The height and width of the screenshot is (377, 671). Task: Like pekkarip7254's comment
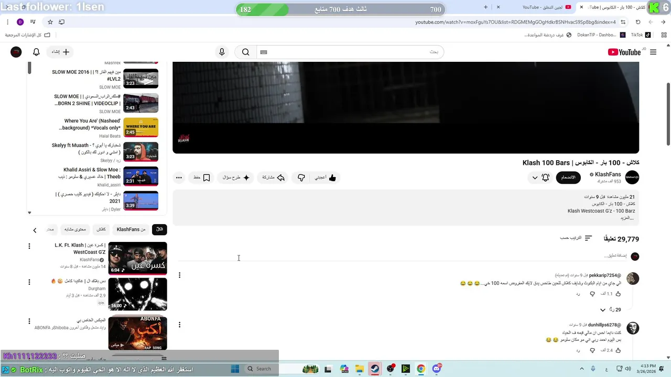619,294
